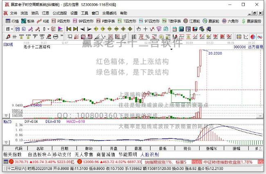Jump to first bar with the |◀ button
The width and height of the screenshot is (266, 174).
(69, 29)
